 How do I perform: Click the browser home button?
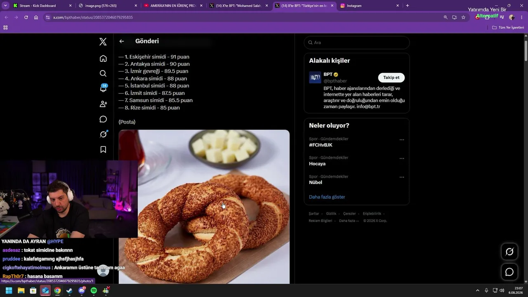(36, 17)
